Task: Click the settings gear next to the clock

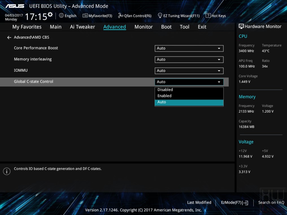Action: coord(50,14)
